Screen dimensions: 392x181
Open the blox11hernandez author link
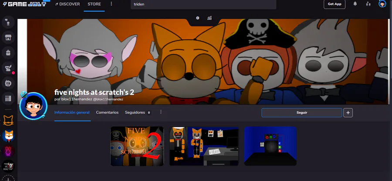pos(77,99)
